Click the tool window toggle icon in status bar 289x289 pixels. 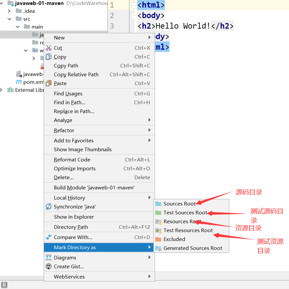[4, 285]
